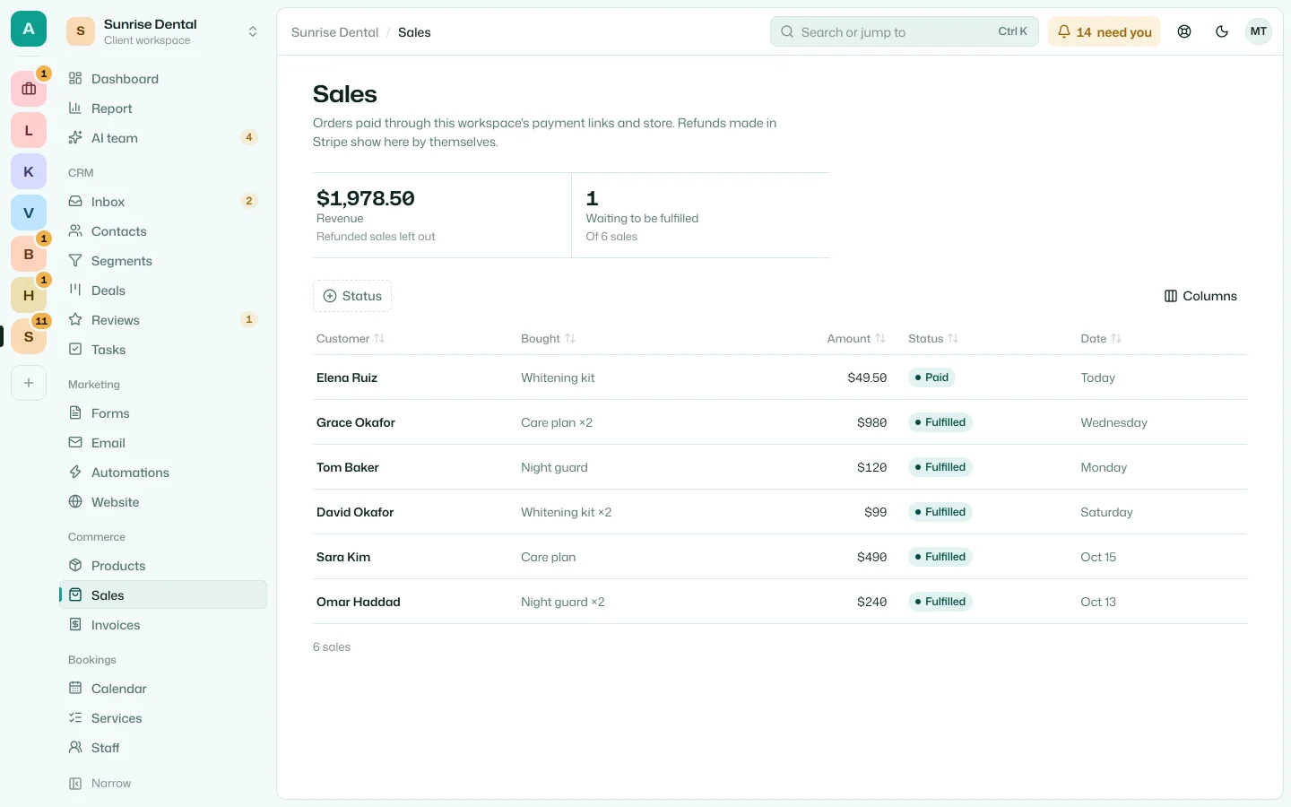Open Invoices under Commerce
The image size is (1291, 807).
coord(163,625)
